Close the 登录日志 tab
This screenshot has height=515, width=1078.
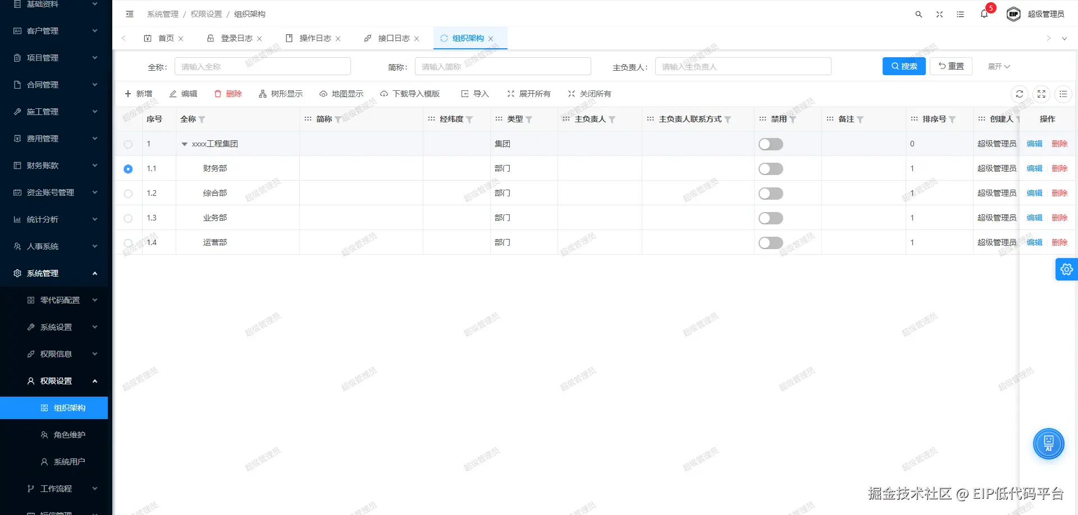(x=259, y=39)
